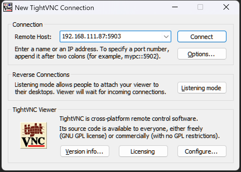Open the Configure... settings
The height and width of the screenshot is (172, 241).
(x=202, y=151)
